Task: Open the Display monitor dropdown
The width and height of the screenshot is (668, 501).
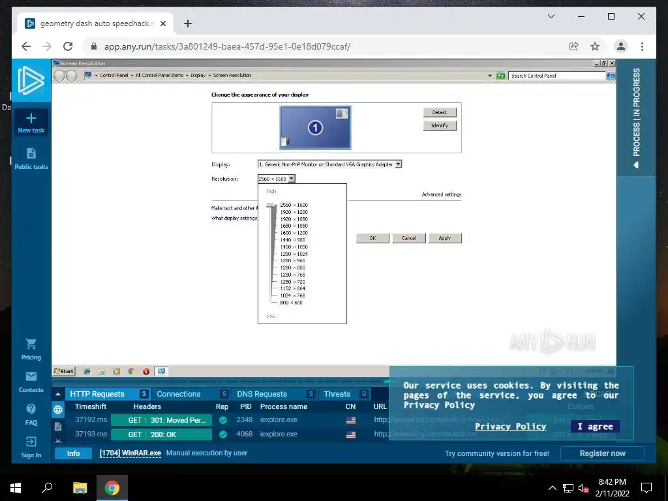Action: point(399,164)
